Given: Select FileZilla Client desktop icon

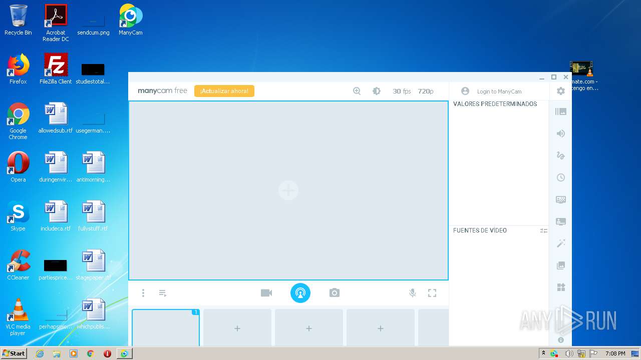Looking at the screenshot, I should coord(56,69).
